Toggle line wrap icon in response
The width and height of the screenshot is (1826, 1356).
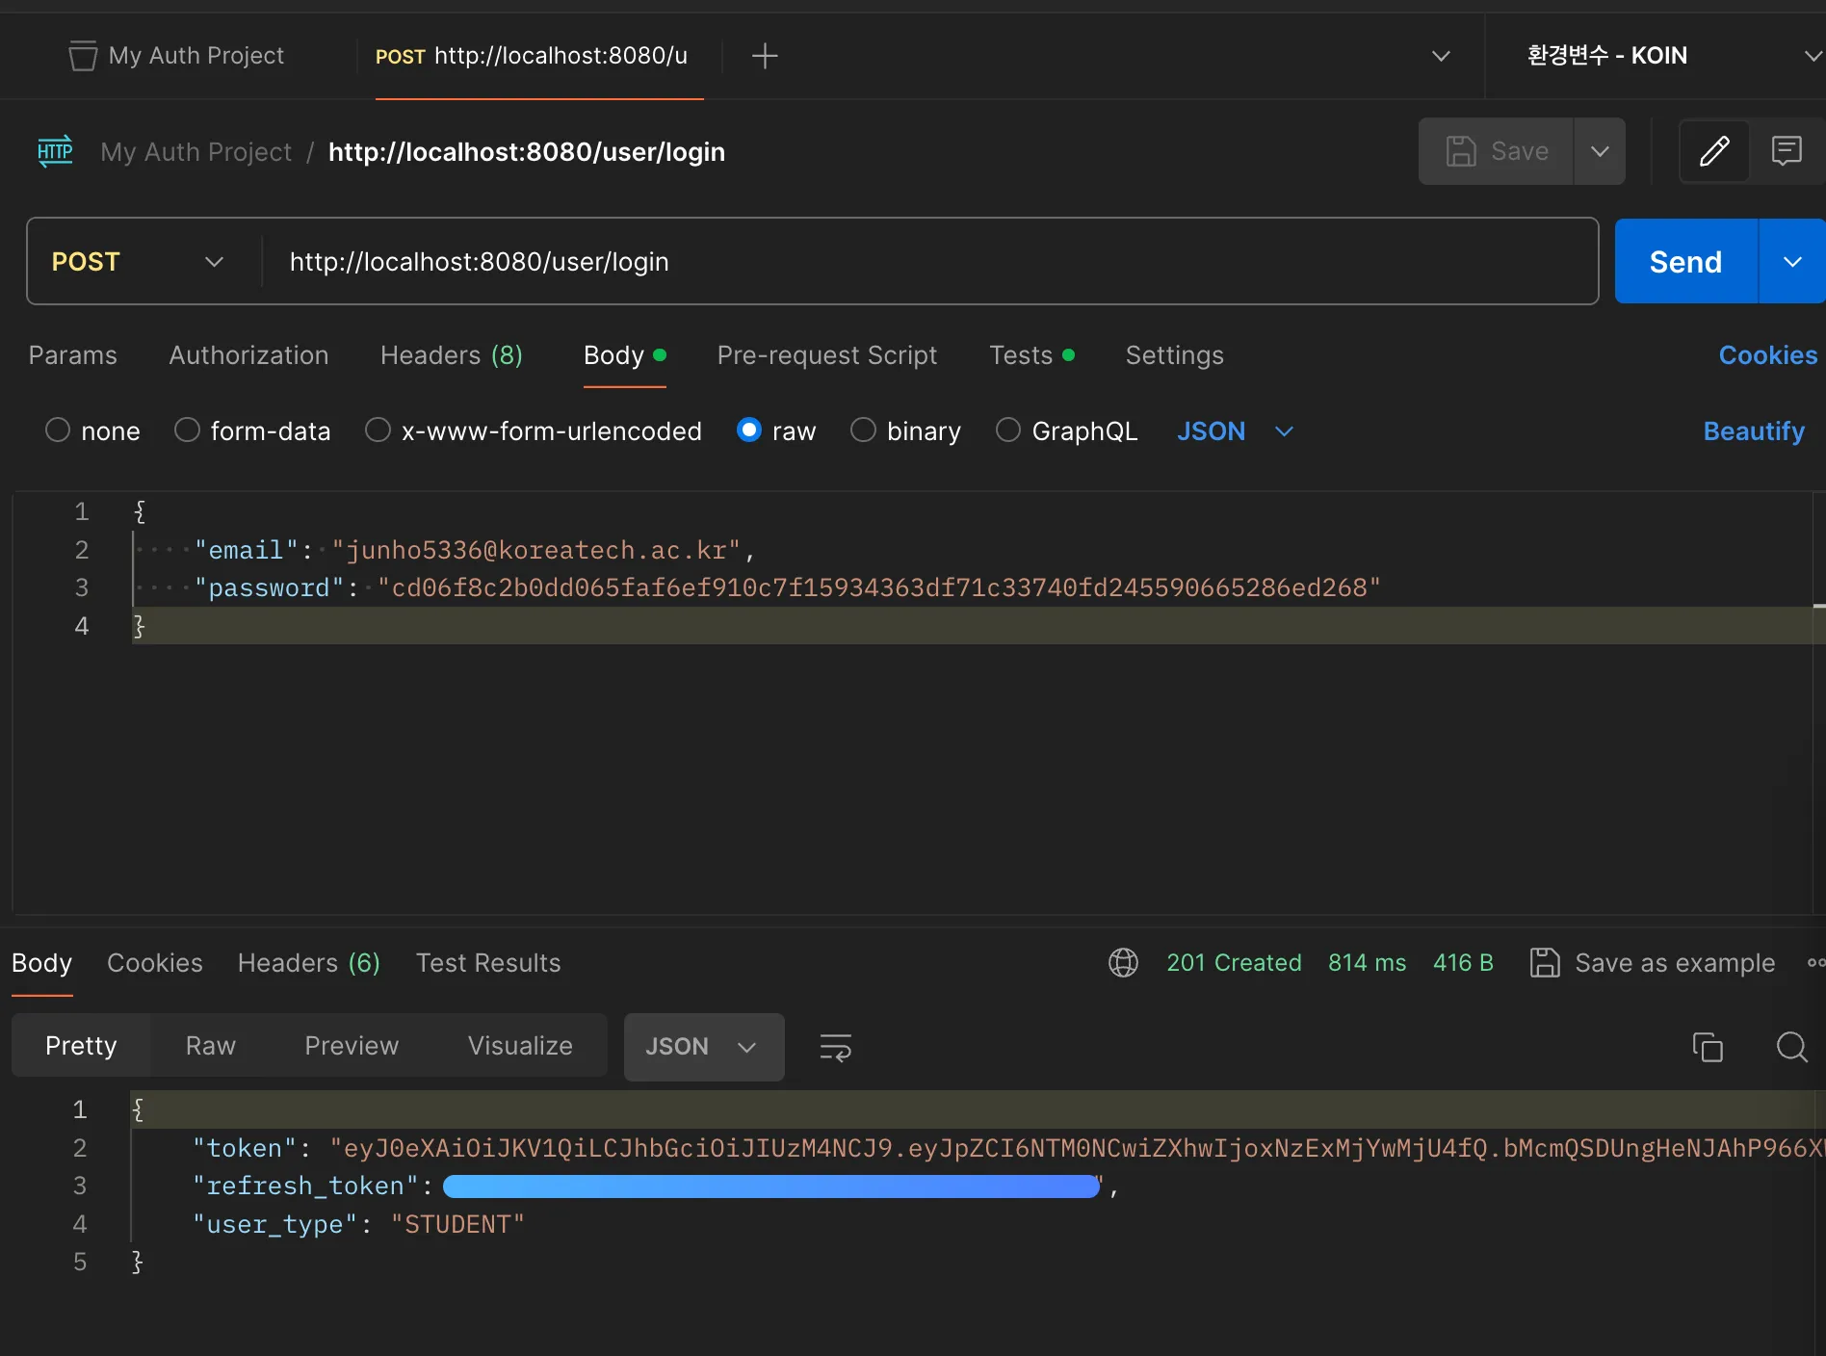pos(835,1047)
